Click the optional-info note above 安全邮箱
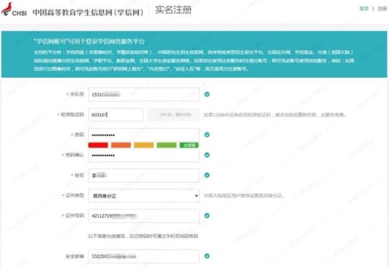Image resolution: width=389 pixels, height=267 pixels. point(143,236)
